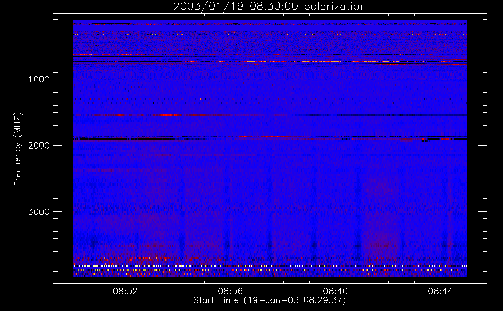Click the 08:40 time axis label

point(336,291)
